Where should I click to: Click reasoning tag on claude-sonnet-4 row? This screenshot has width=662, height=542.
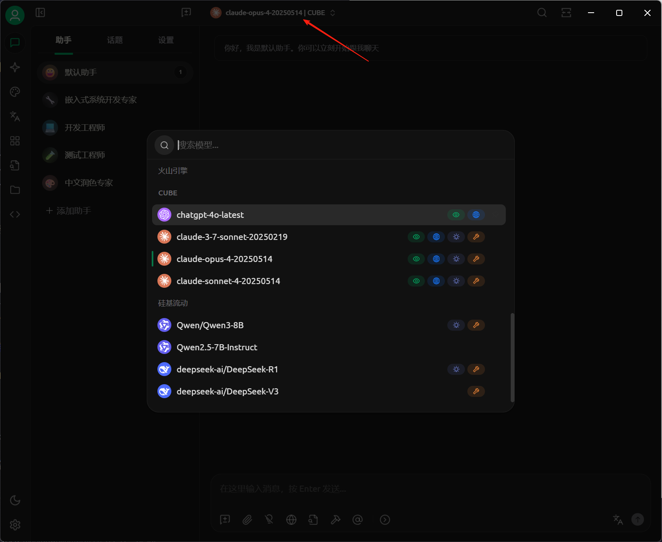(456, 281)
